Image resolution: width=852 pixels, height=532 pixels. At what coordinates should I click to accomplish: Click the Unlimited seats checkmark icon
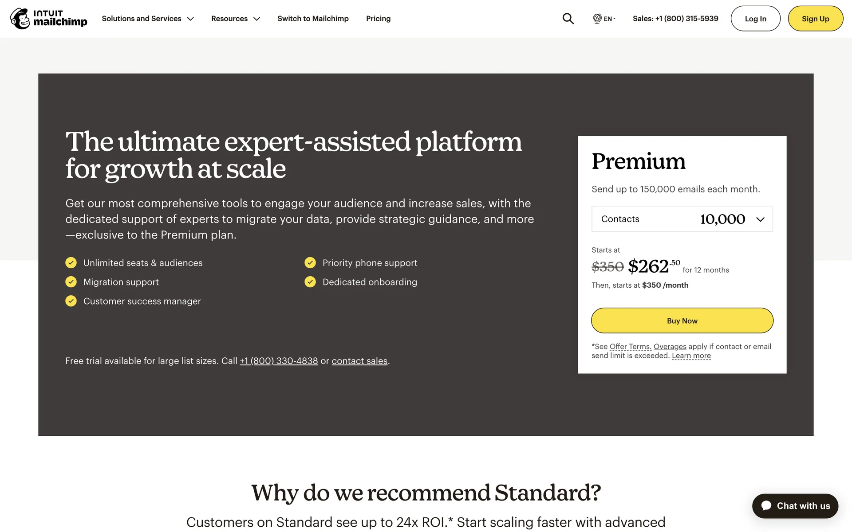pyautogui.click(x=71, y=263)
